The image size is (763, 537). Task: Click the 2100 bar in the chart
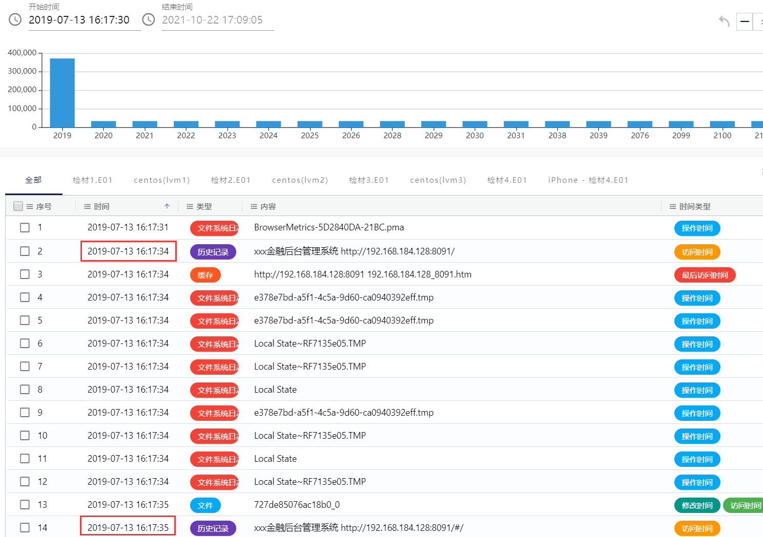722,124
